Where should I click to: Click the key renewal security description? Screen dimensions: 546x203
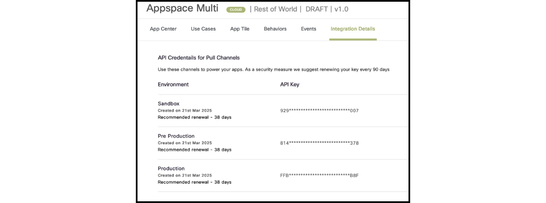[273, 69]
